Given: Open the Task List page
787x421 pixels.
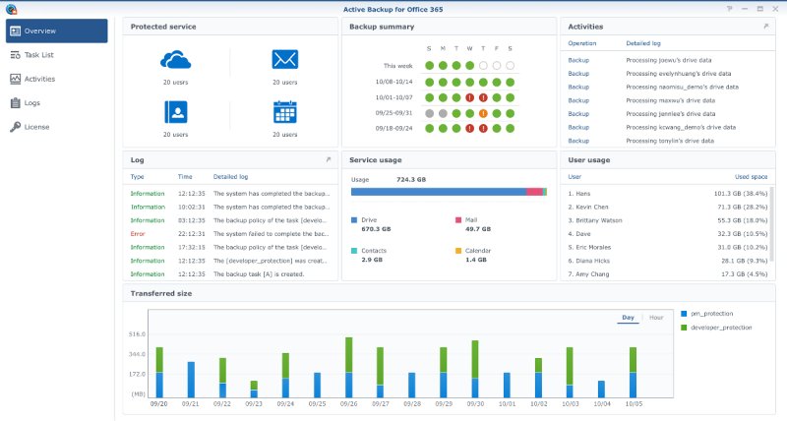Looking at the screenshot, I should point(39,55).
